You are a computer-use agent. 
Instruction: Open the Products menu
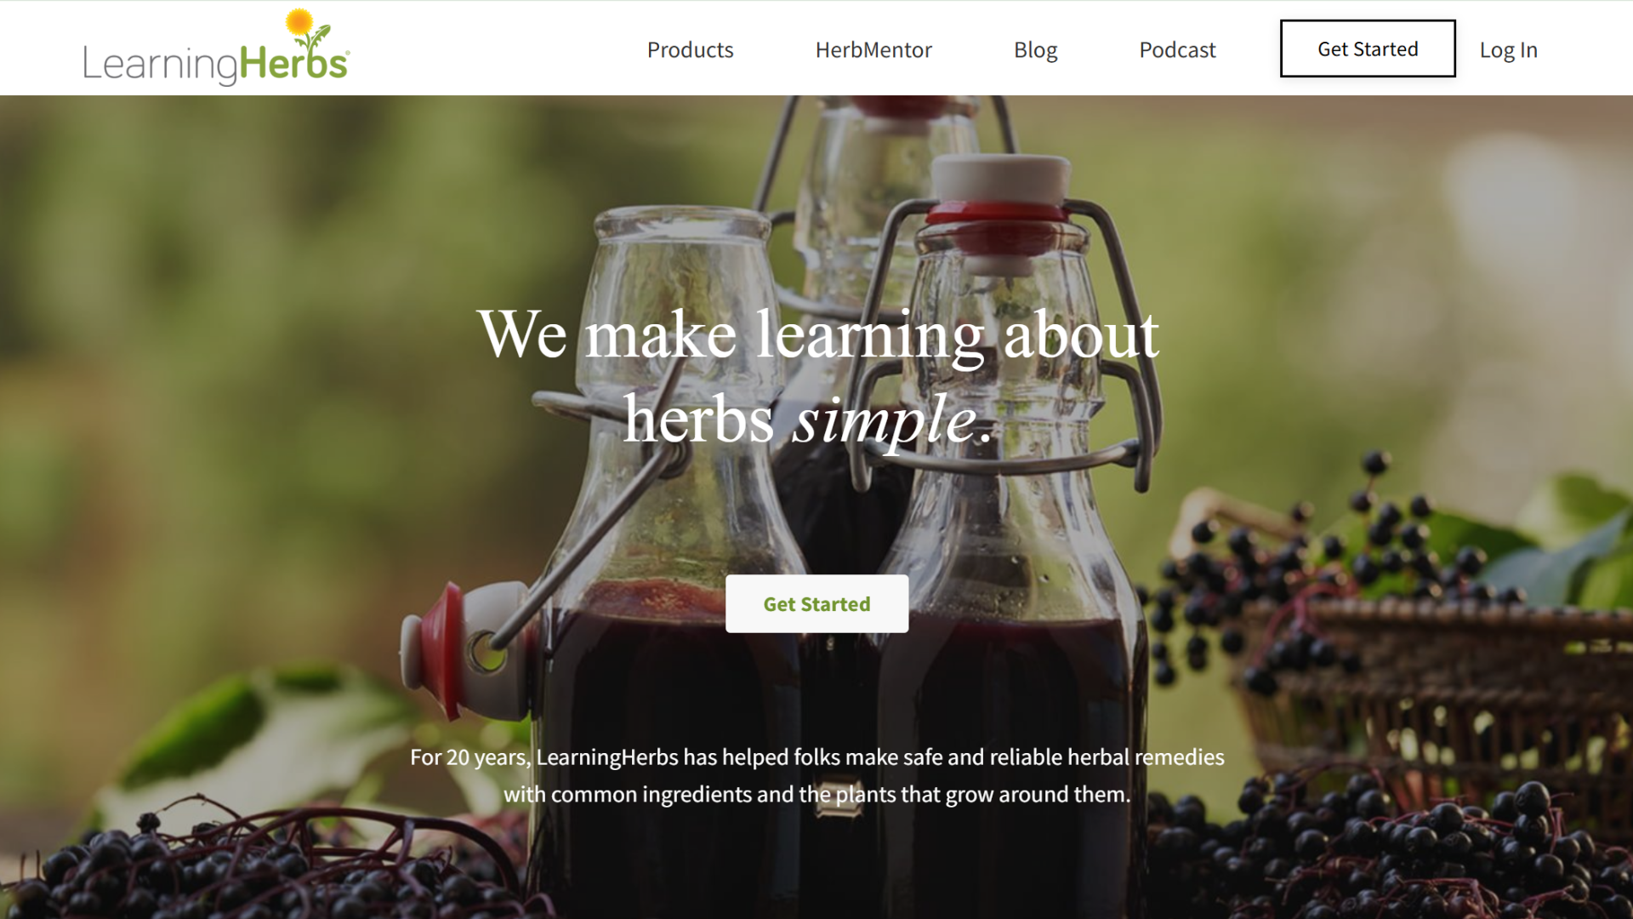pos(690,49)
